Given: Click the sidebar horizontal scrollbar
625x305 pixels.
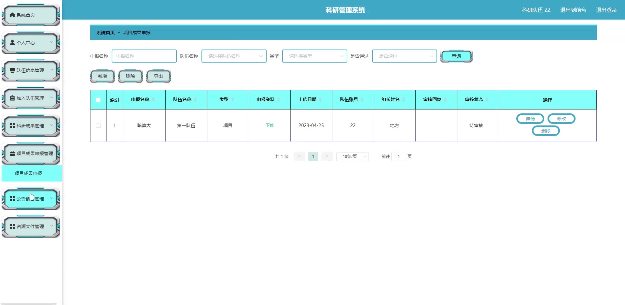Looking at the screenshot, I should pos(29,304).
